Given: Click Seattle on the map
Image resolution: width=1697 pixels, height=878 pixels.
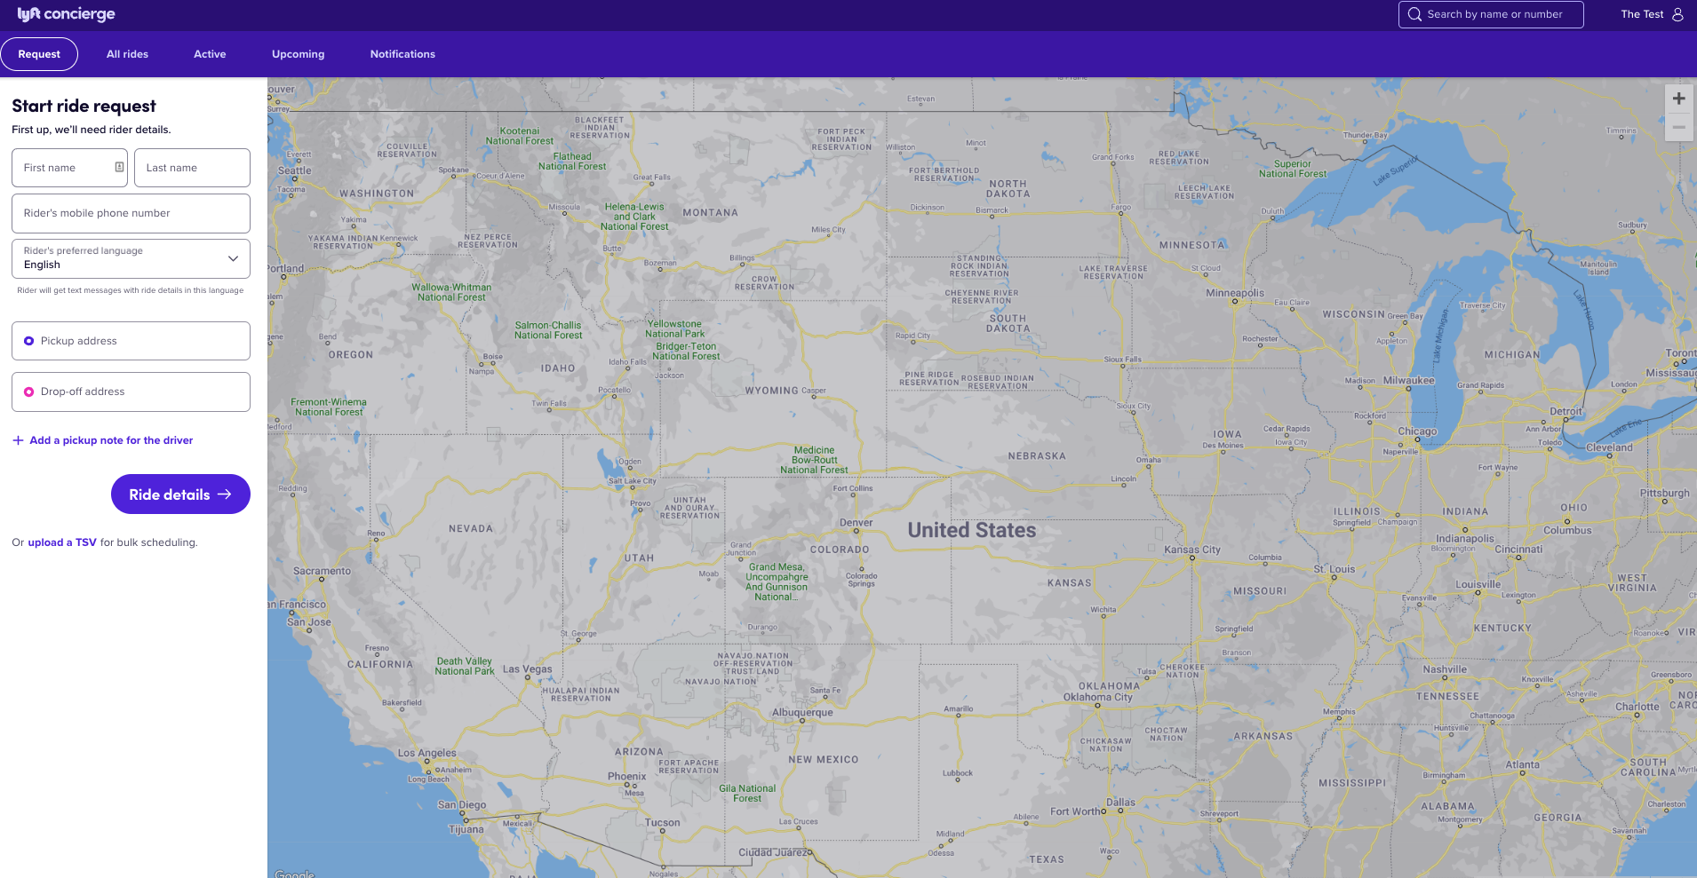Looking at the screenshot, I should 295,170.
